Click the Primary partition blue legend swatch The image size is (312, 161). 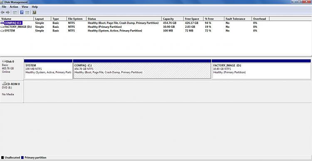point(22,158)
